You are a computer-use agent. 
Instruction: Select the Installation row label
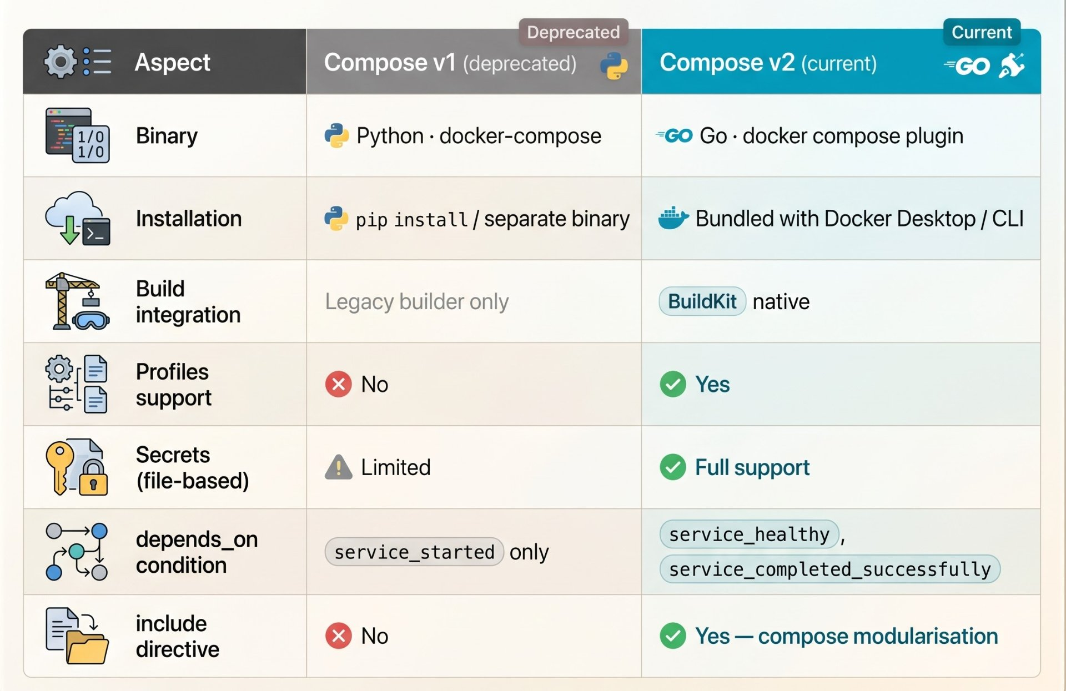click(x=189, y=219)
